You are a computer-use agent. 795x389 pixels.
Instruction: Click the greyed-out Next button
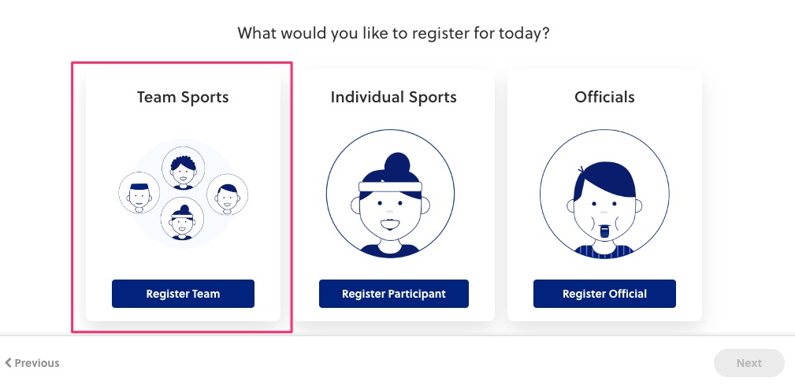749,363
